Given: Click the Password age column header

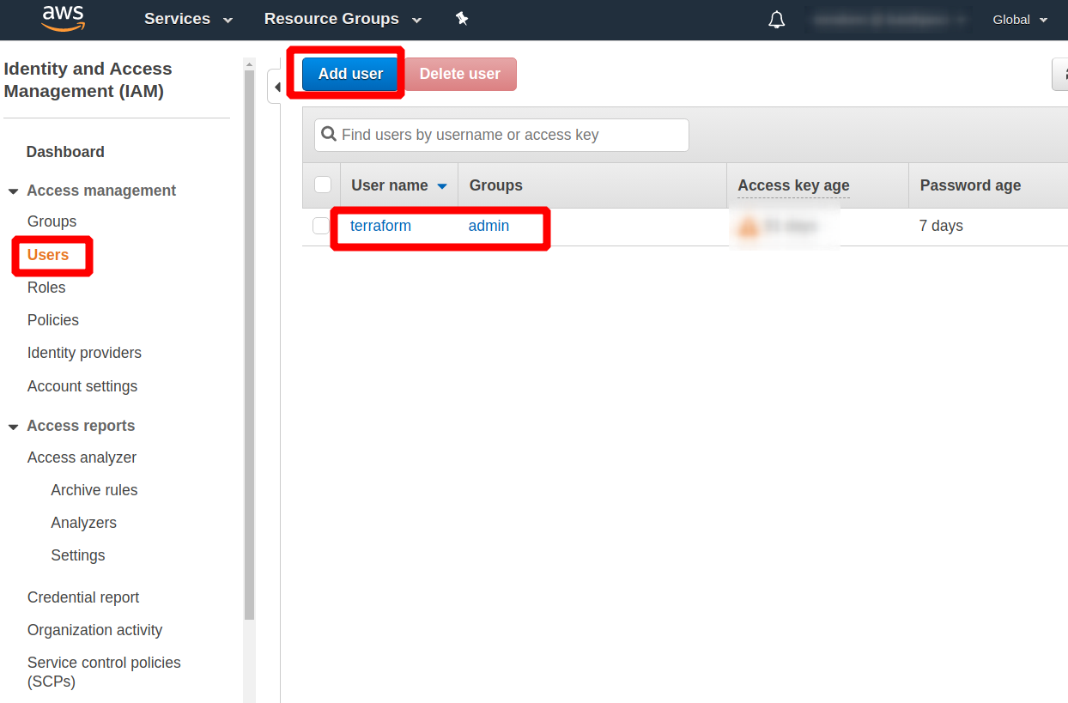Looking at the screenshot, I should coord(970,185).
